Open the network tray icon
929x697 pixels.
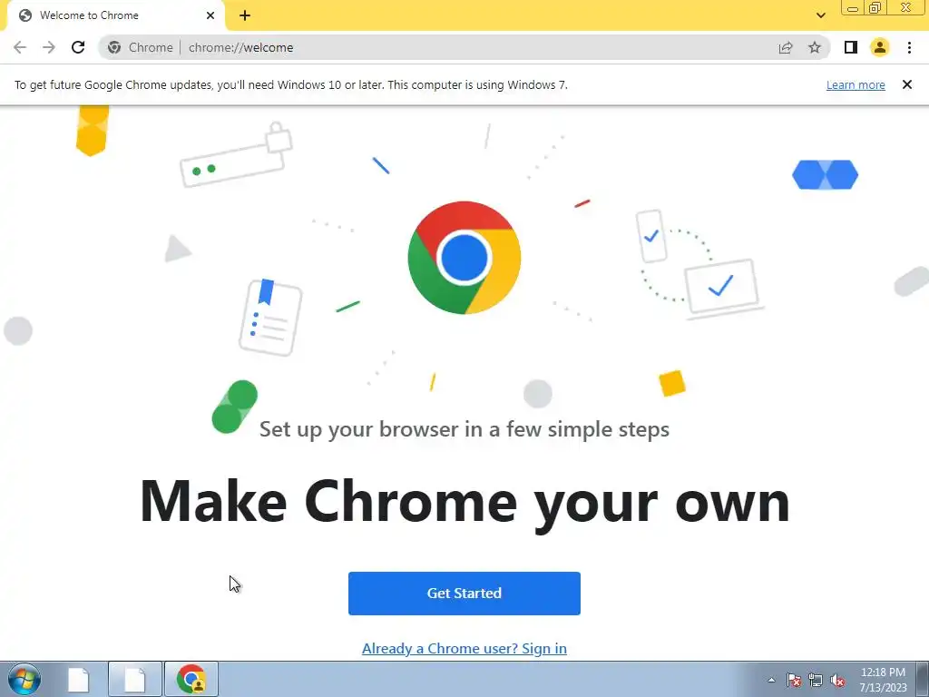pyautogui.click(x=816, y=680)
